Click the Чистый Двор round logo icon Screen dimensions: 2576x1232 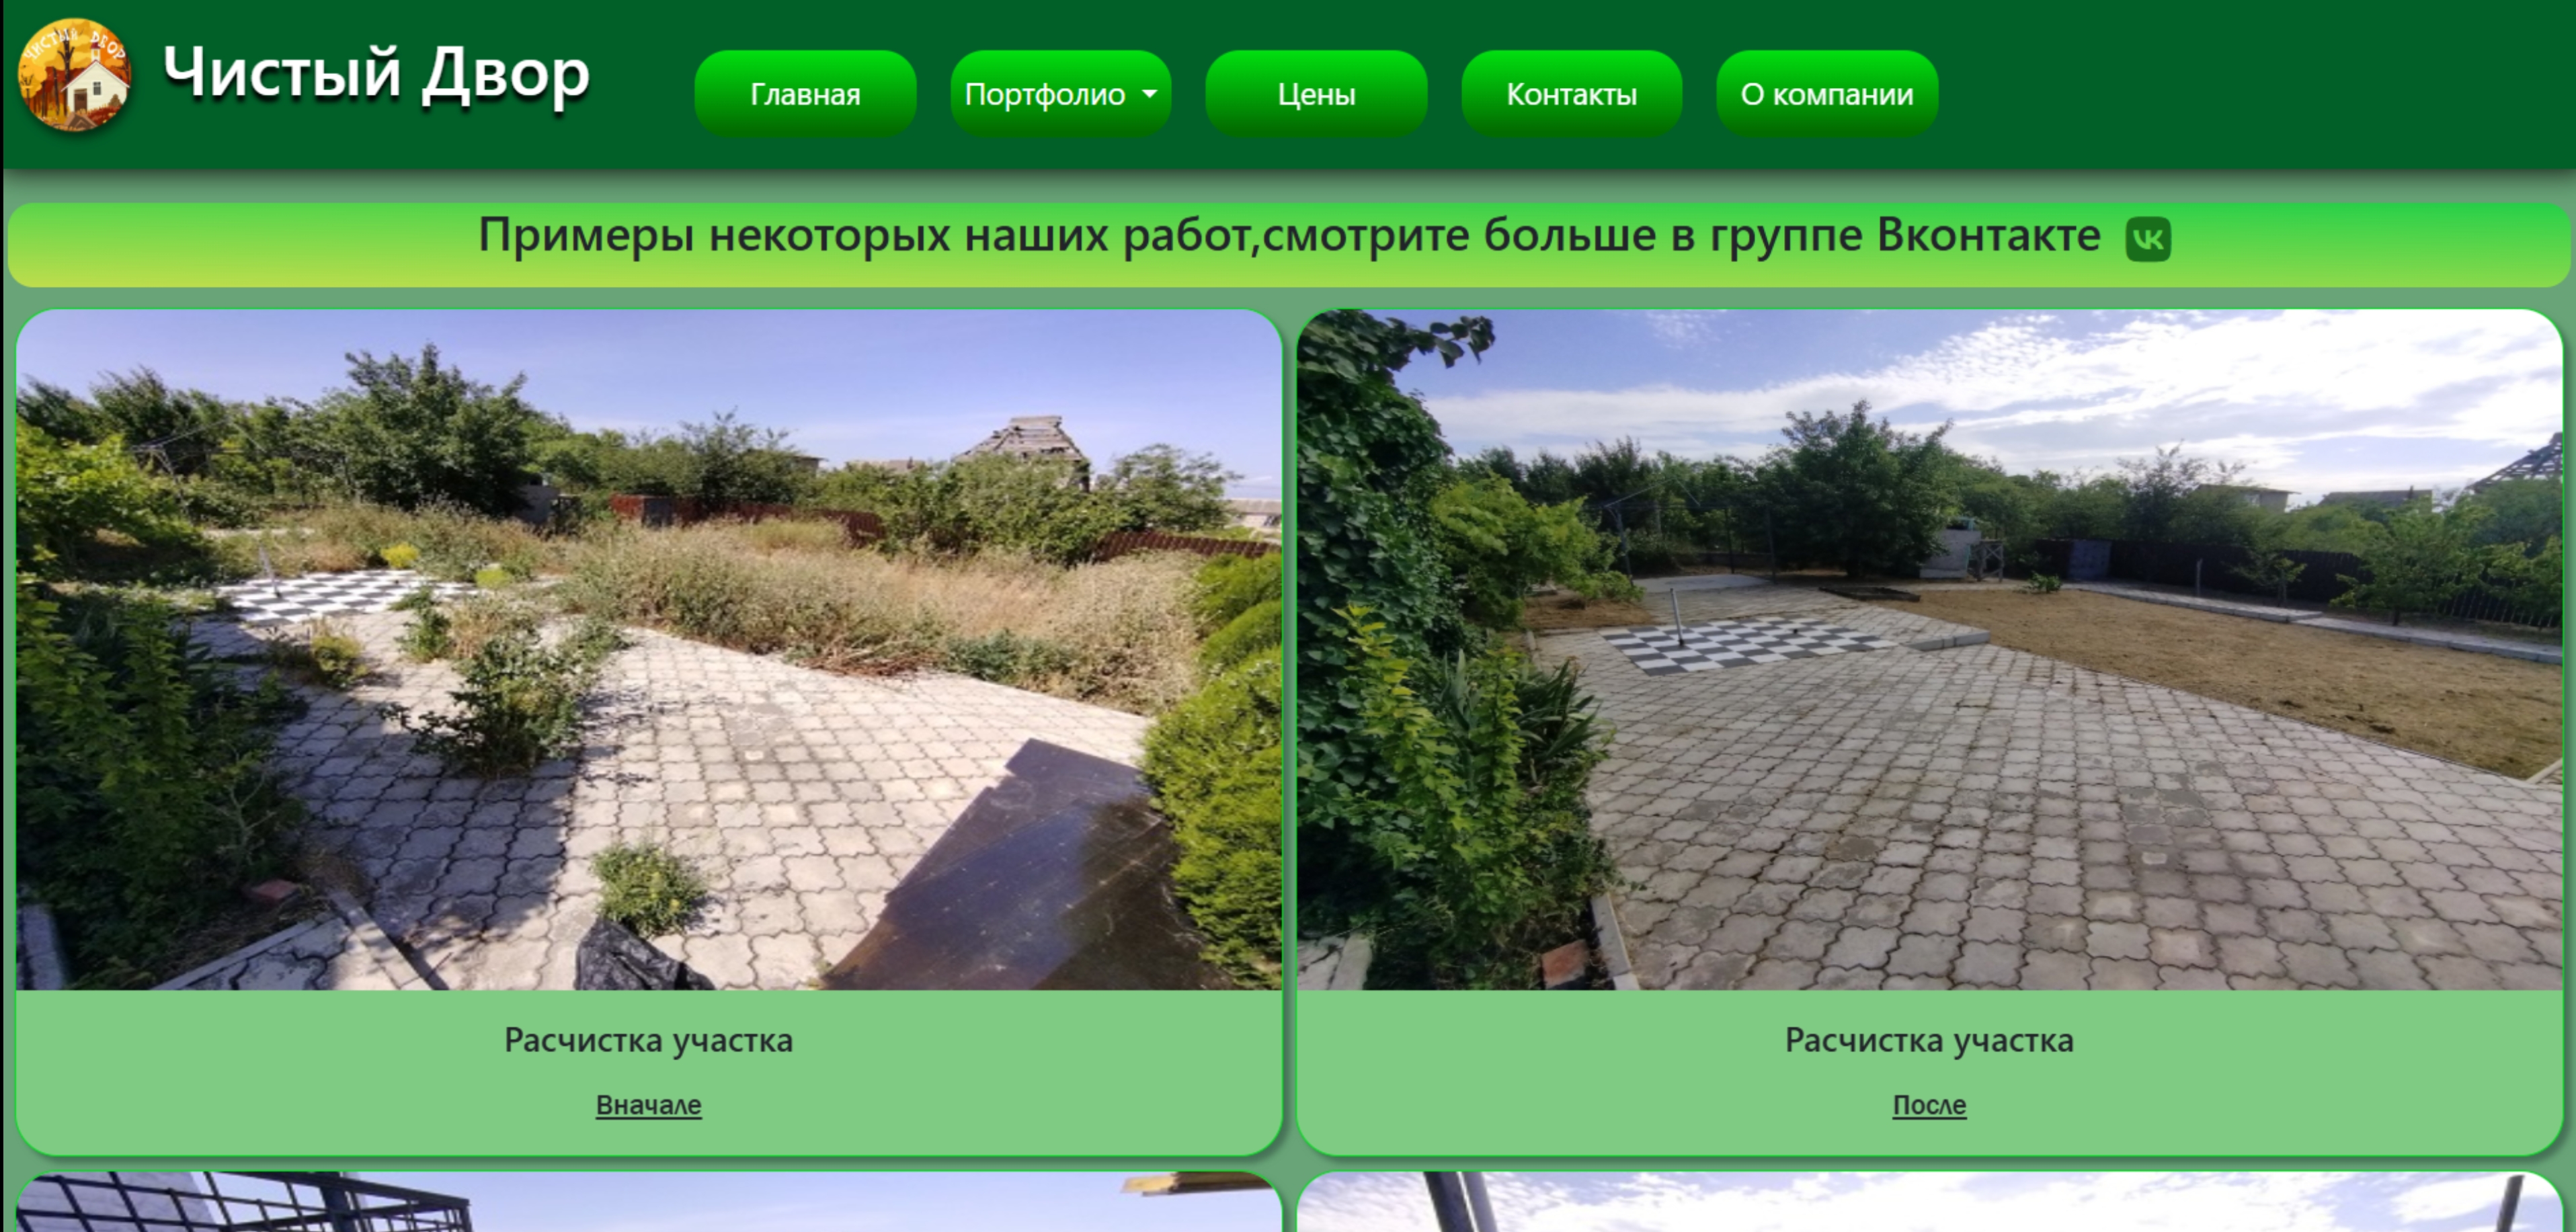[75, 76]
